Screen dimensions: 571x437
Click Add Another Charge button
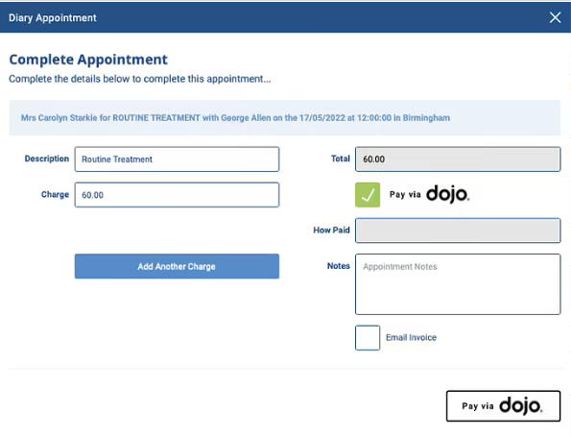pyautogui.click(x=177, y=266)
